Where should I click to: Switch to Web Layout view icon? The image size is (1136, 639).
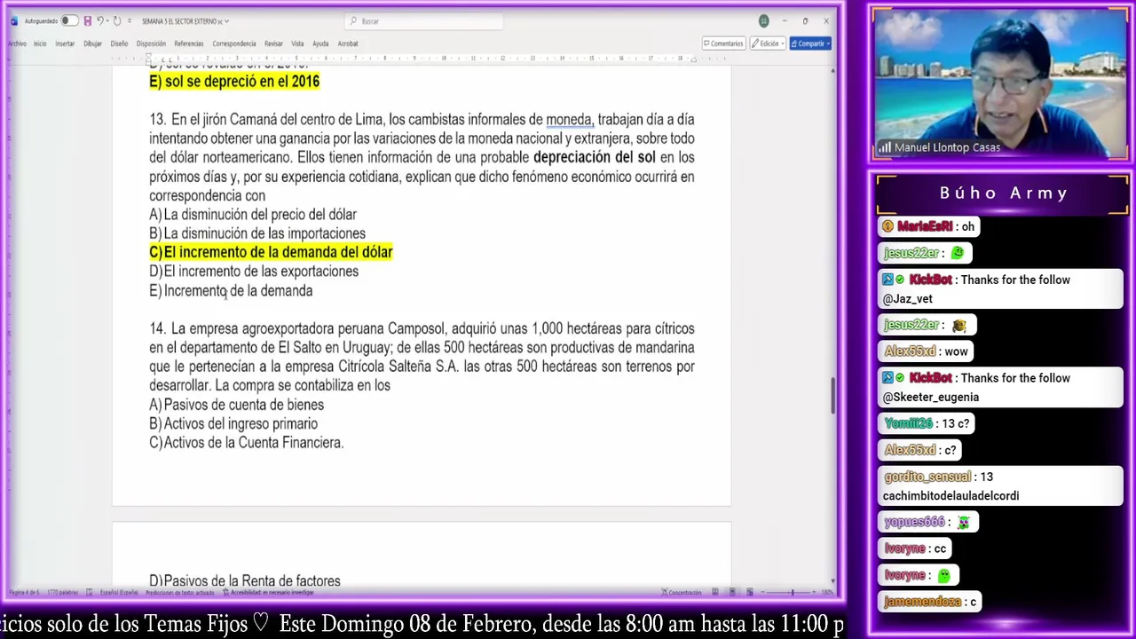click(752, 592)
